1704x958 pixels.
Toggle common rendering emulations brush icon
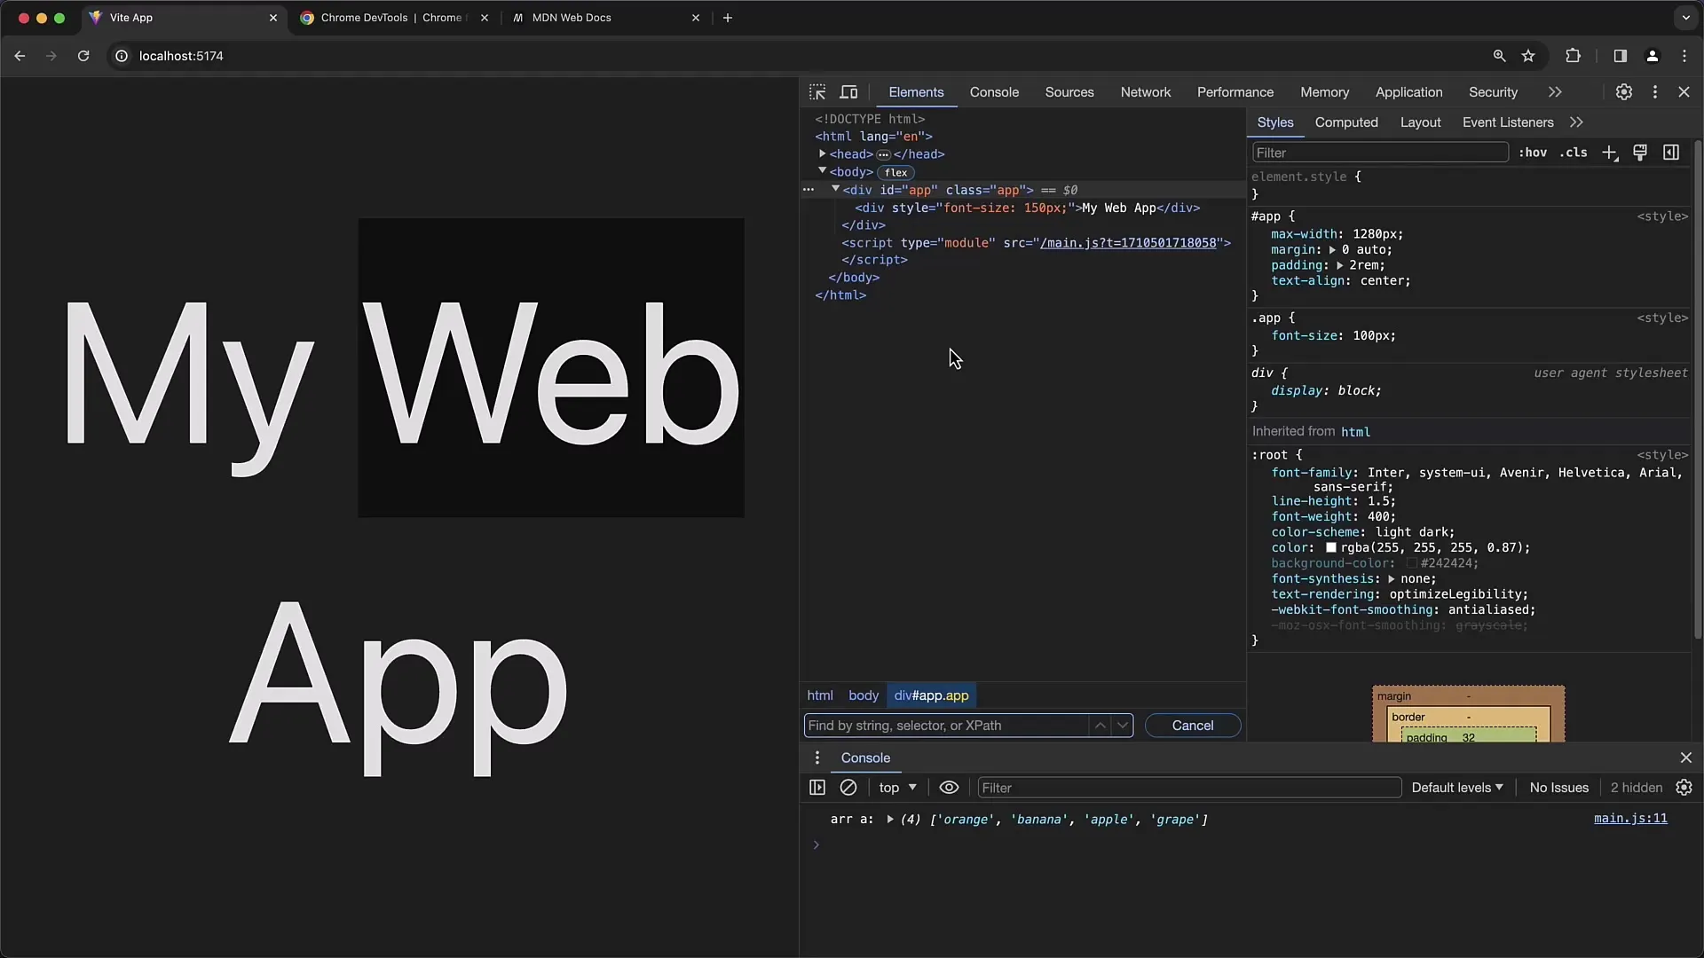pyautogui.click(x=1640, y=153)
